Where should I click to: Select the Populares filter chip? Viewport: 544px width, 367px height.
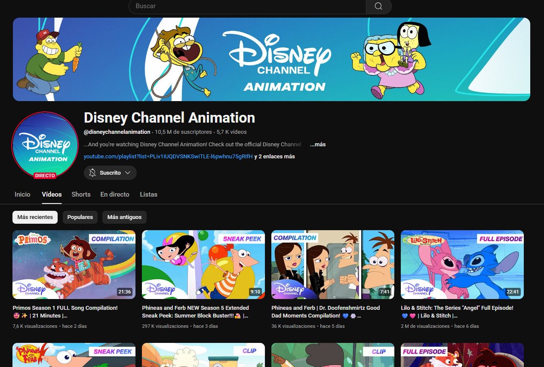80,217
